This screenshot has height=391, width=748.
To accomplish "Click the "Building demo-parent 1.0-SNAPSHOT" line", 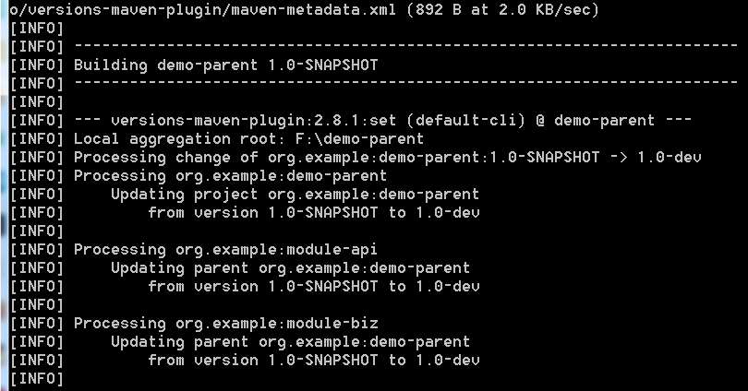I will pos(225,65).
